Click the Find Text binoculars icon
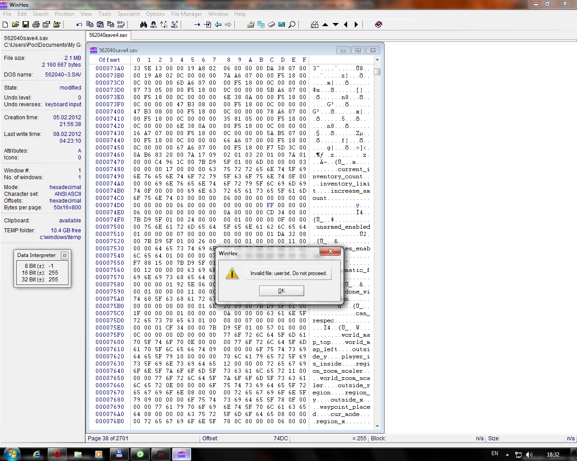The height and width of the screenshot is (461, 577). [x=143, y=25]
